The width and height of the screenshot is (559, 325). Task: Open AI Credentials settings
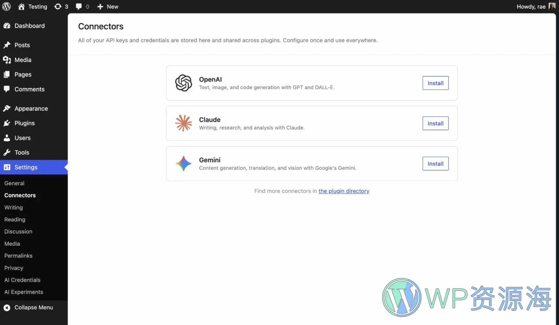click(x=22, y=280)
